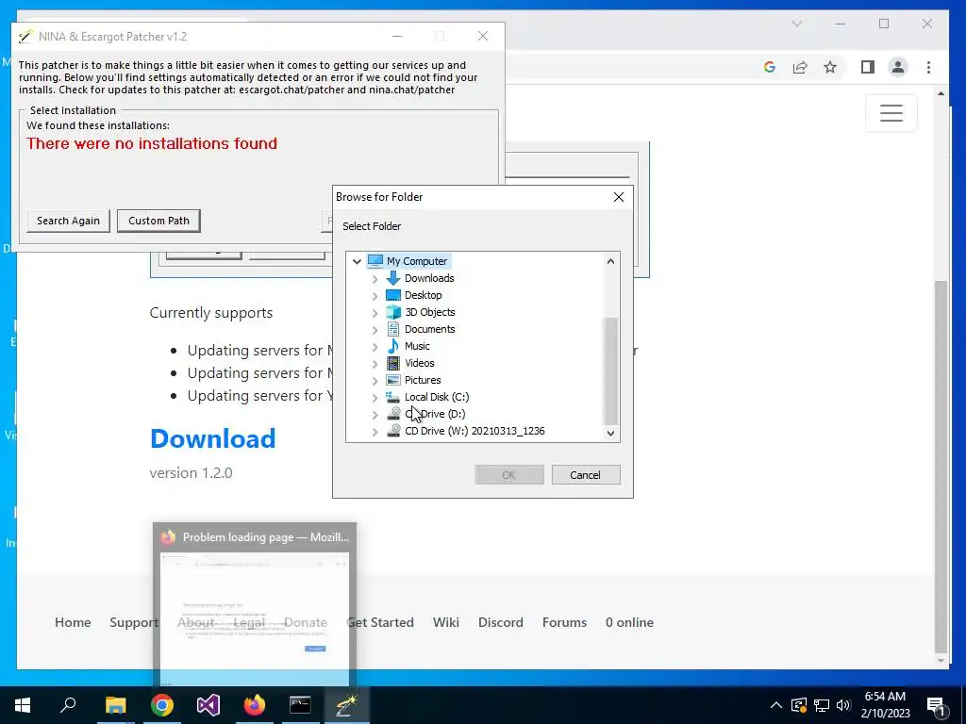Open the Home footer link

point(73,622)
